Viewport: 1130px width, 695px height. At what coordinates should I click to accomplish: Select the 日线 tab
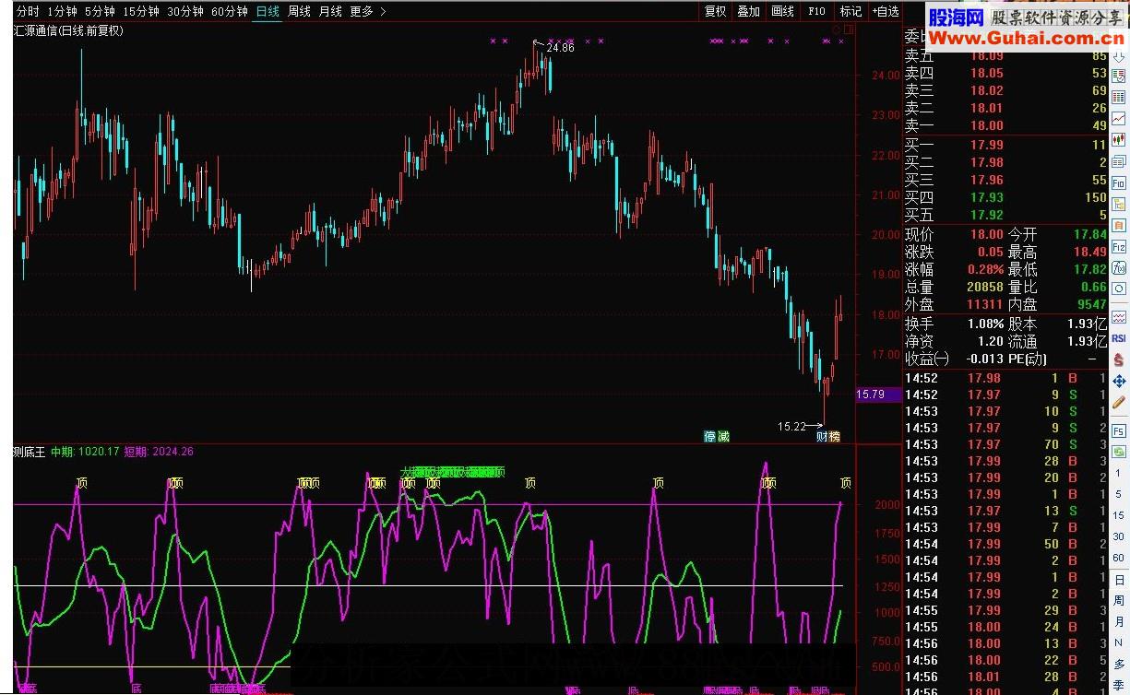(268, 11)
